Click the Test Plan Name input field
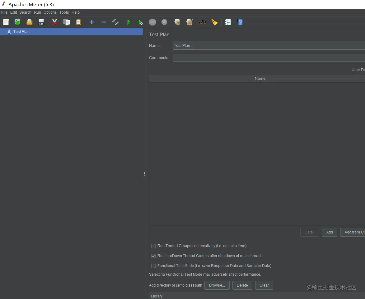365x299 pixels. [x=269, y=46]
